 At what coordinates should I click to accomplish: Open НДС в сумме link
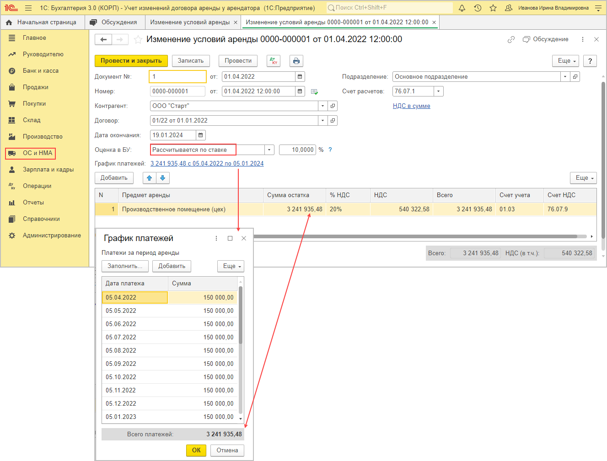tap(411, 106)
